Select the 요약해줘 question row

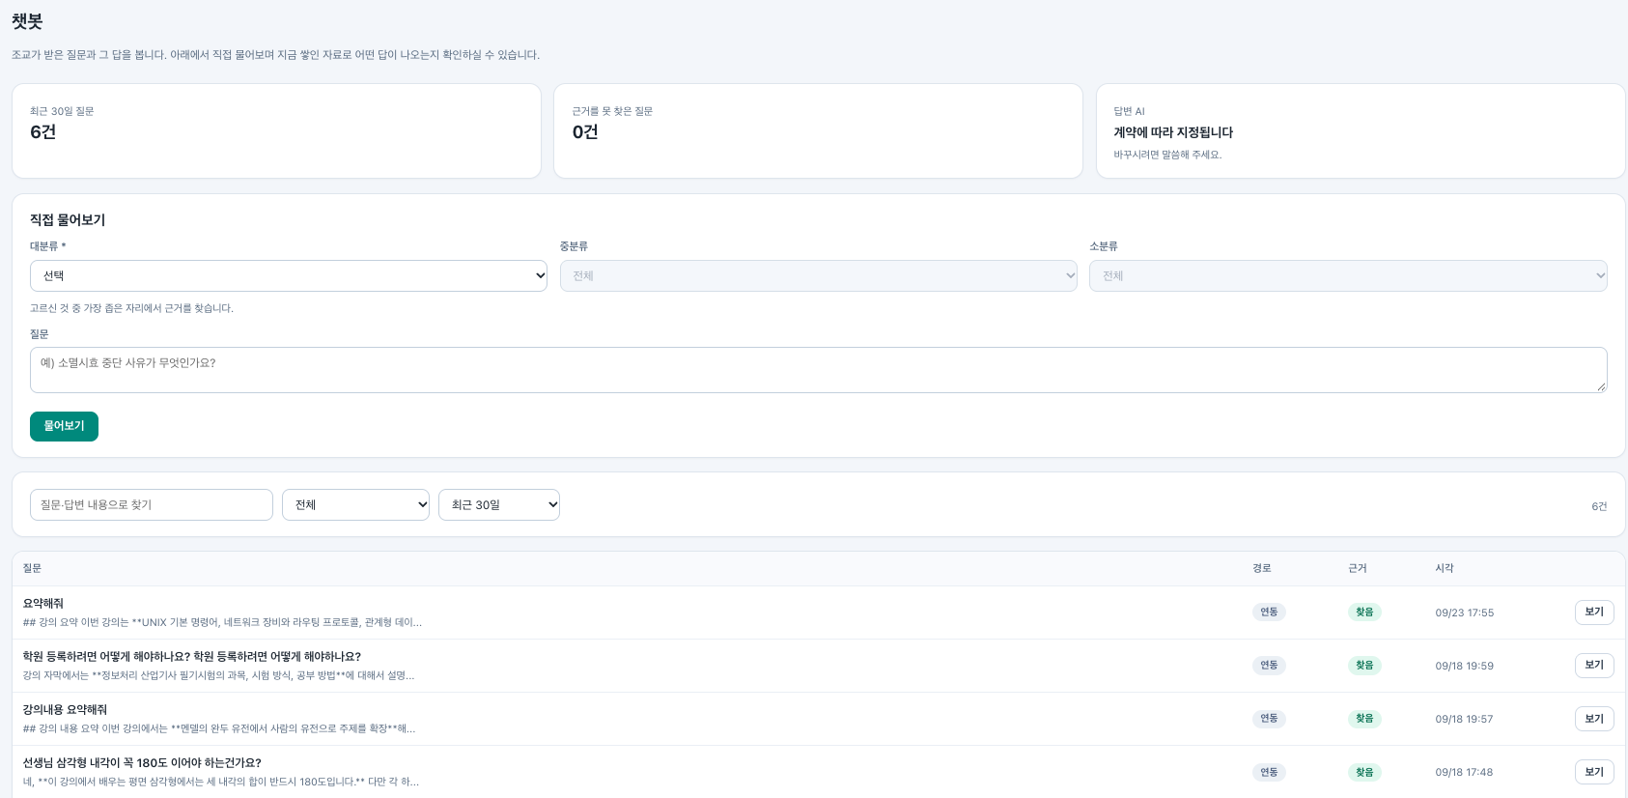coord(819,613)
